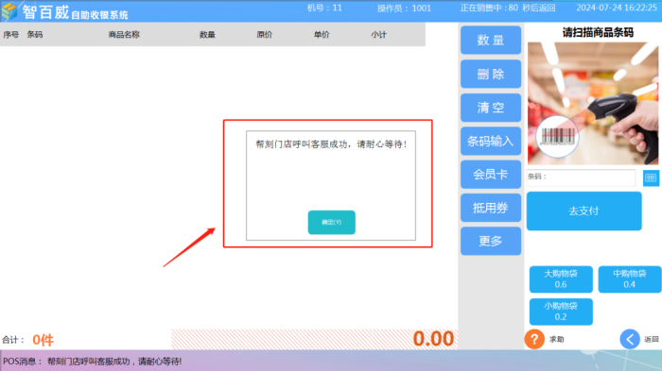Proceed with 去支付 payment button

click(584, 211)
